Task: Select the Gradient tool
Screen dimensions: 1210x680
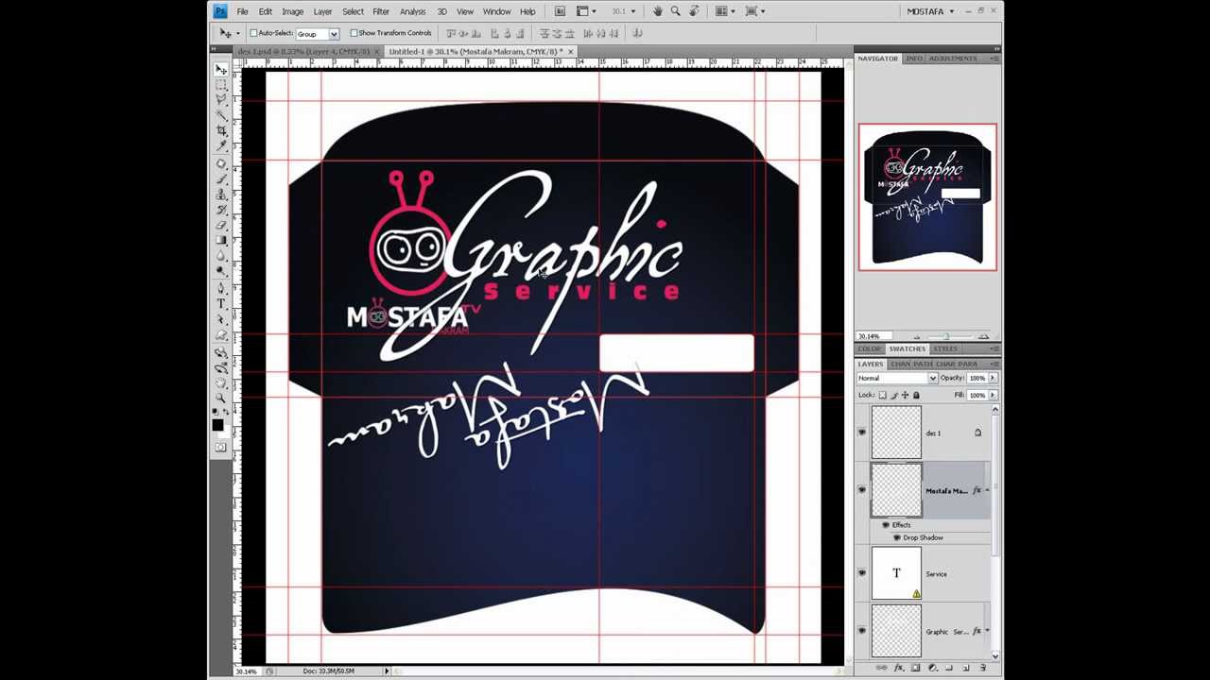Action: click(221, 239)
